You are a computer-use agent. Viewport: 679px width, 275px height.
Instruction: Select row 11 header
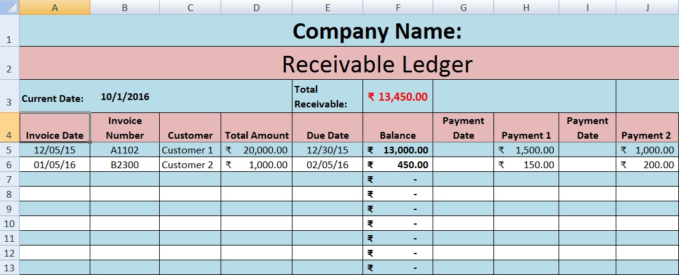point(10,238)
